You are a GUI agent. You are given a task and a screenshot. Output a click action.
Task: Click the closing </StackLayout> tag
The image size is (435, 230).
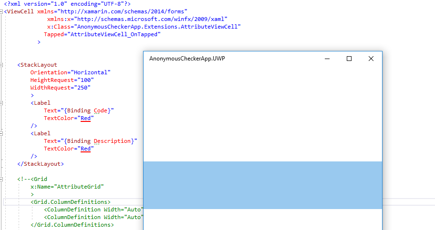(41, 164)
